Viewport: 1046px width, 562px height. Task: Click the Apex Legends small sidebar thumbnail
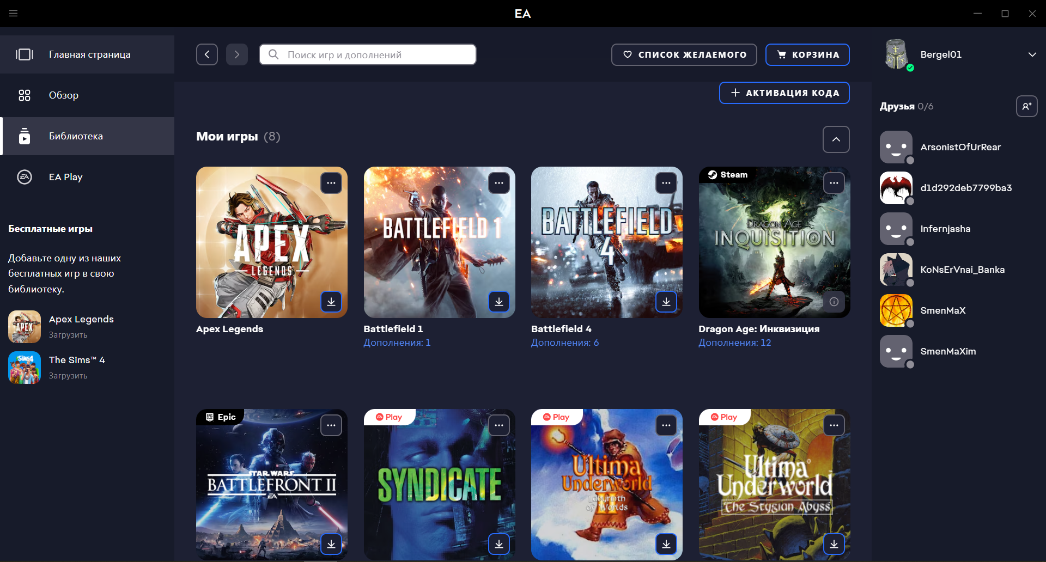[25, 327]
